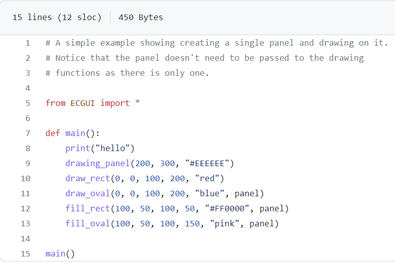Click the 'fill_oval' function call
395x263 pixels.
tap(87, 224)
